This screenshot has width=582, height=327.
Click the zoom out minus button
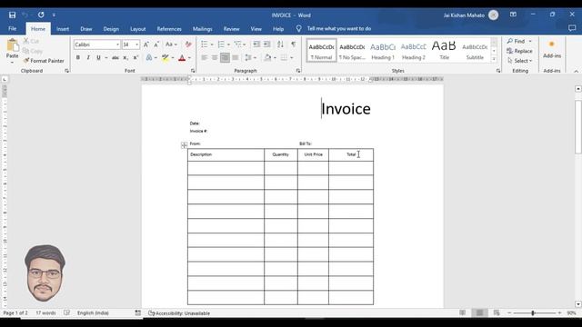tap(509, 313)
